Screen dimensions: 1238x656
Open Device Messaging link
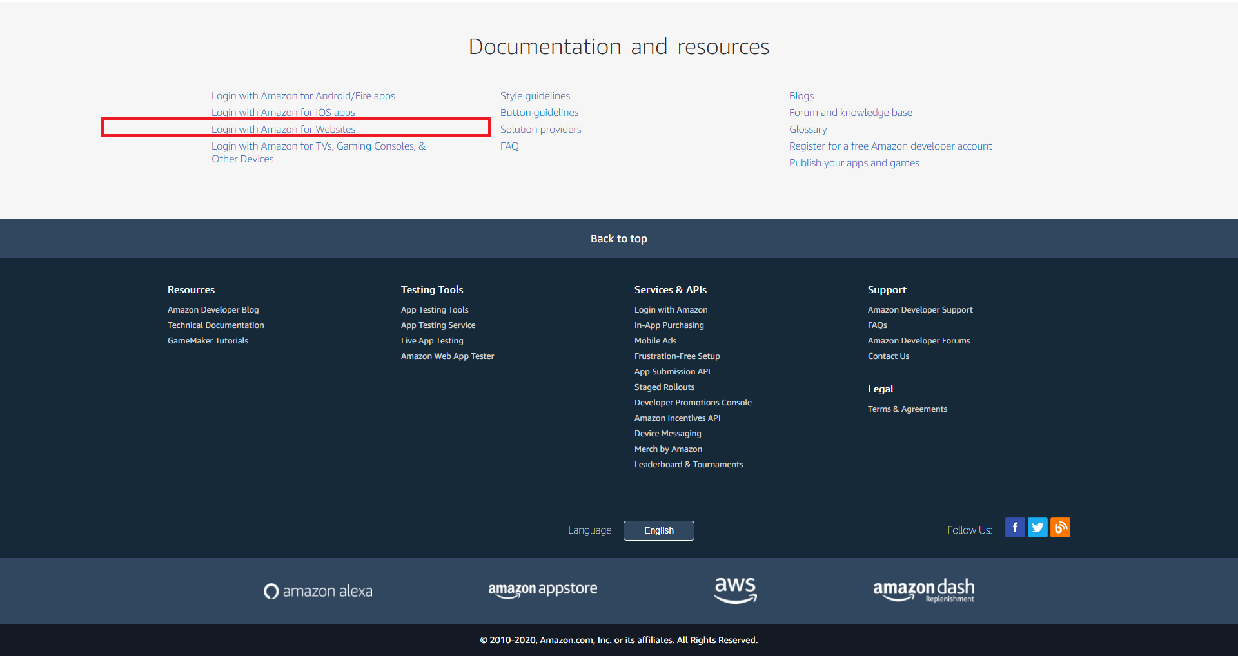[668, 433]
